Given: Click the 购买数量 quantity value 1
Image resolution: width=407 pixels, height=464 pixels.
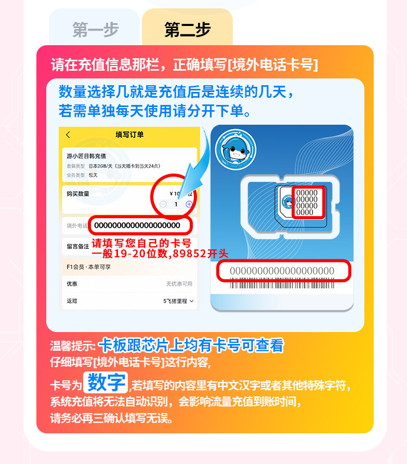Looking at the screenshot, I should tap(176, 204).
